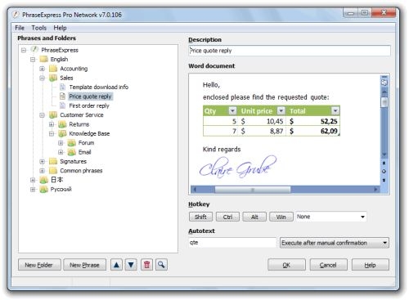Select the Sales folder icon

(53, 78)
